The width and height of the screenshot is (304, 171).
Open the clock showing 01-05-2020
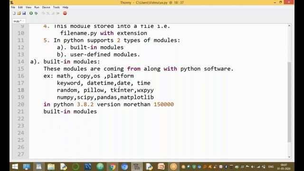coord(284,167)
